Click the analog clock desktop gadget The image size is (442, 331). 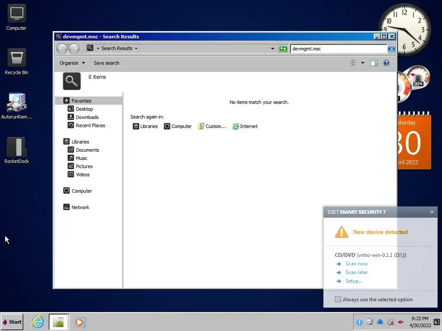(404, 29)
